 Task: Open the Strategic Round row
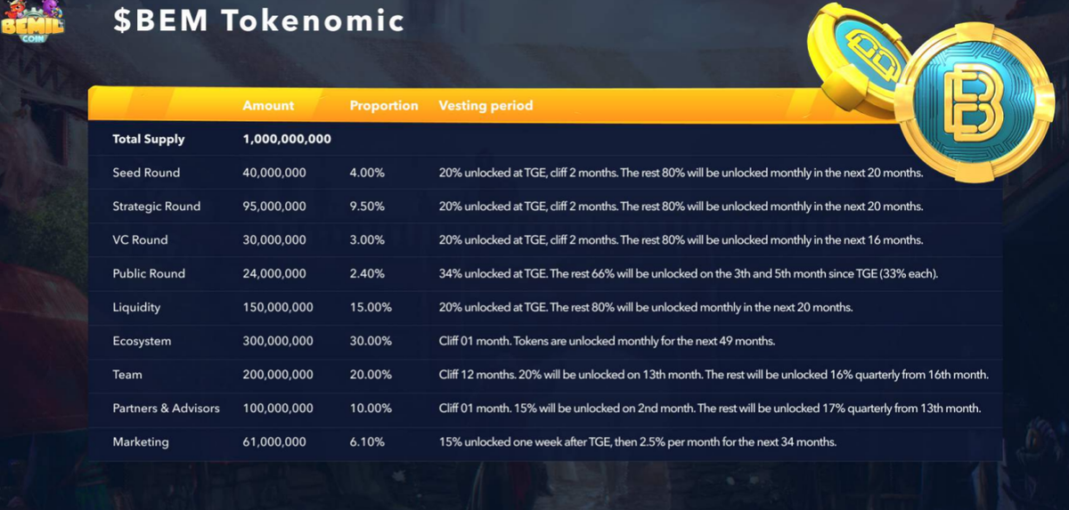pyautogui.click(x=157, y=206)
